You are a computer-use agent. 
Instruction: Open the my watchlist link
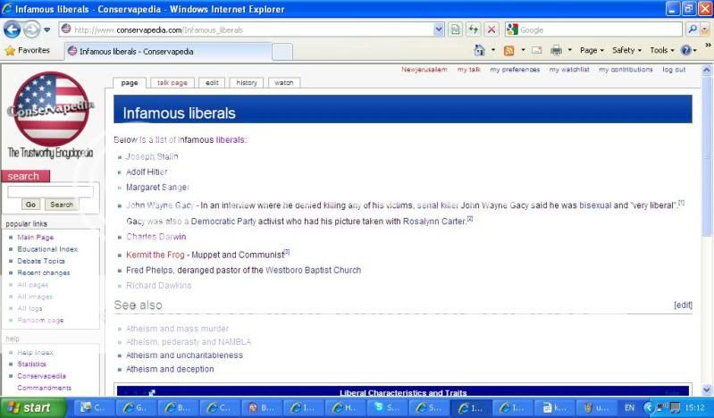click(569, 70)
